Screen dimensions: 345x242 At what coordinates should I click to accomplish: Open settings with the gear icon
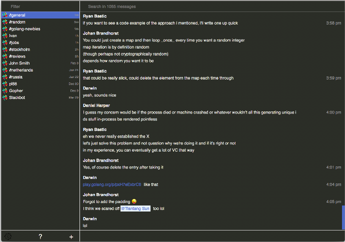(7, 236)
